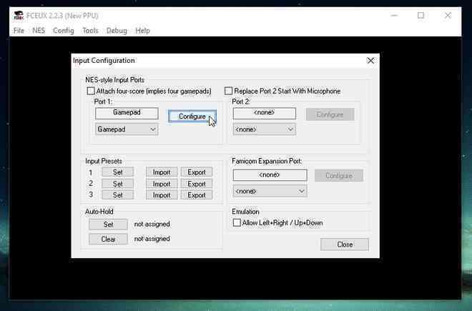The height and width of the screenshot is (311, 472).
Task: Click the disabled Port 2 Configure button
Action: coord(330,114)
